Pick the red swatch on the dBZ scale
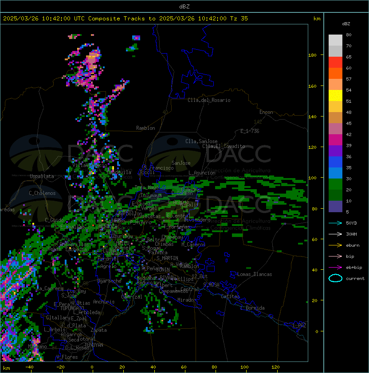 (335, 62)
